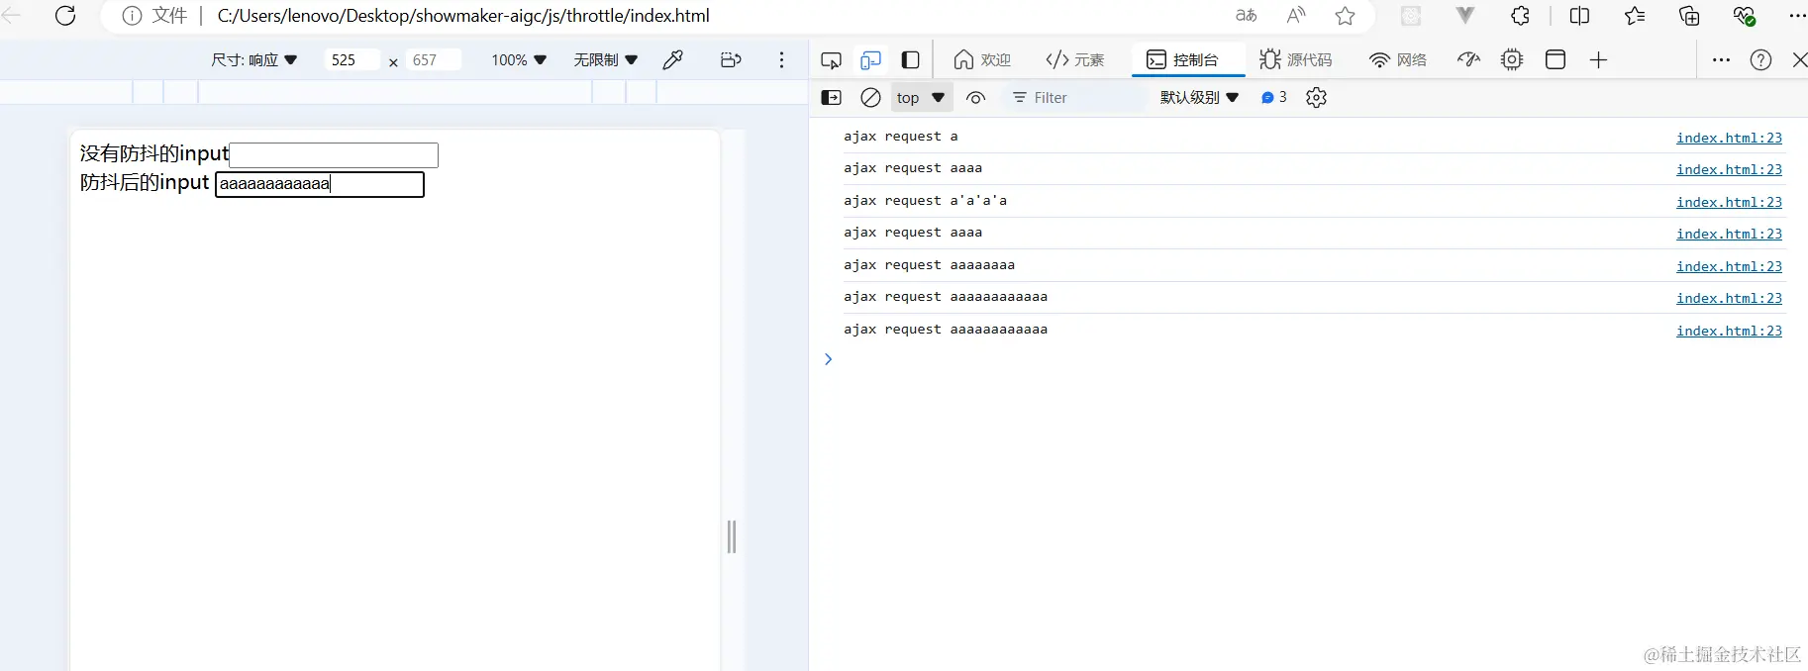Toggle device emulation mode
1808x671 pixels.
point(870,60)
